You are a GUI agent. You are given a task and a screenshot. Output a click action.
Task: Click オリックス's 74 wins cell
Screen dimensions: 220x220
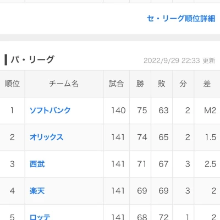click(142, 137)
